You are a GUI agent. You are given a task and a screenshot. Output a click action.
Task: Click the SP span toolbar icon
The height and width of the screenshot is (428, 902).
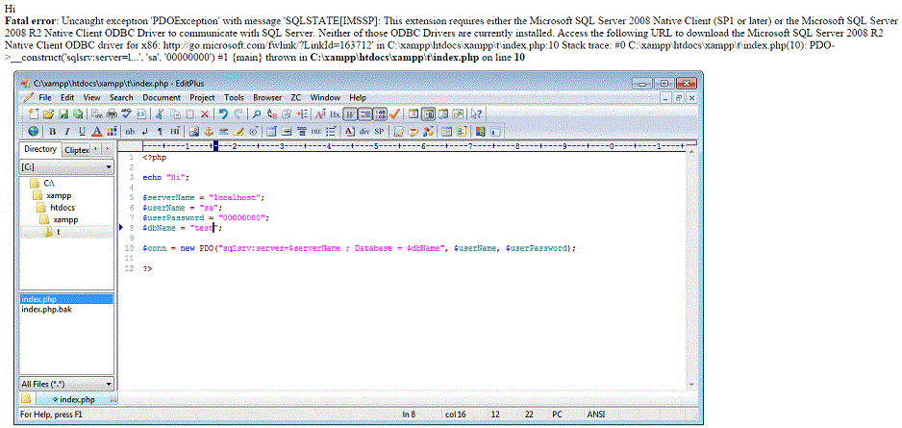(x=379, y=131)
